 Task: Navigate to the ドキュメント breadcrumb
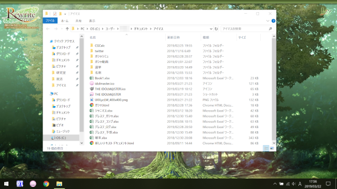(141, 29)
